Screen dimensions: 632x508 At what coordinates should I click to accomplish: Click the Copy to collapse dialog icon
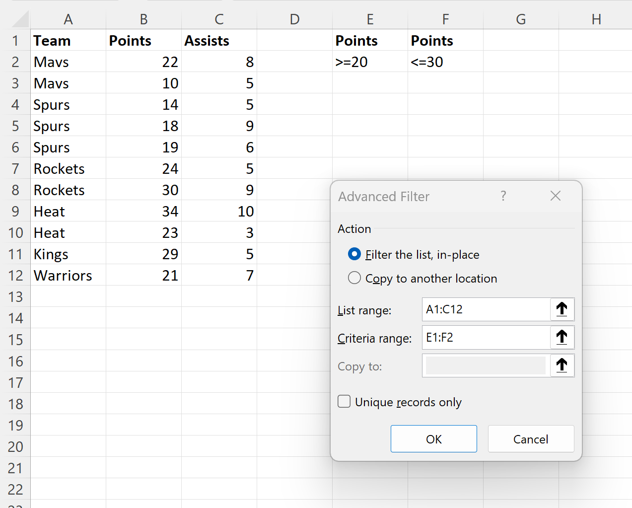tap(562, 365)
